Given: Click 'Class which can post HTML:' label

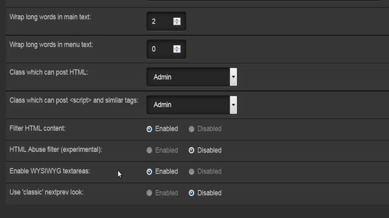Looking at the screenshot, I should click(49, 73).
